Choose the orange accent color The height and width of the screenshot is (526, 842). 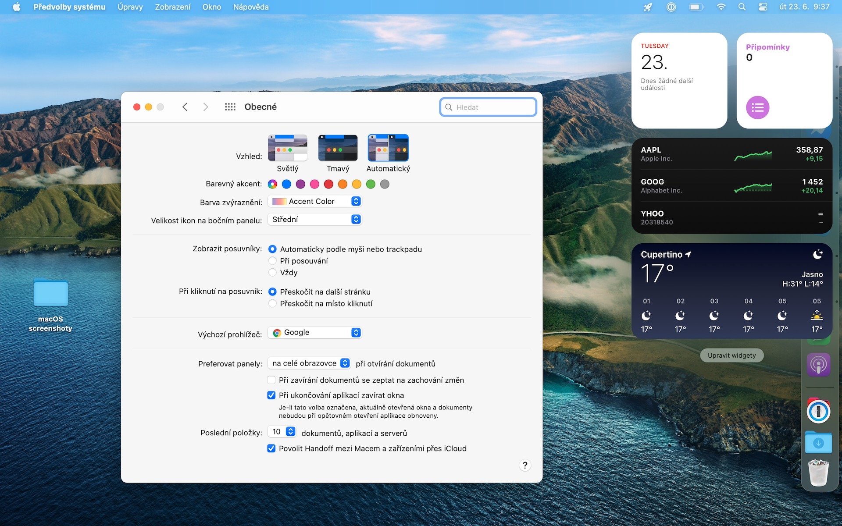pos(343,184)
